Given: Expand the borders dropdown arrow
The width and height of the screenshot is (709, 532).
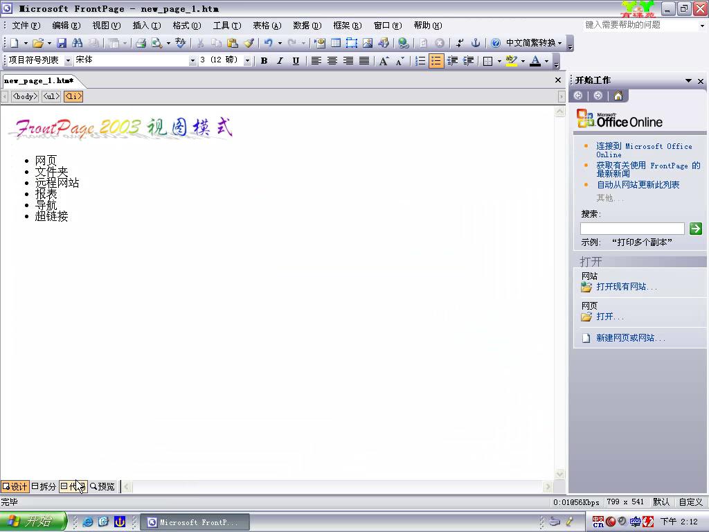Looking at the screenshot, I should click(499, 61).
